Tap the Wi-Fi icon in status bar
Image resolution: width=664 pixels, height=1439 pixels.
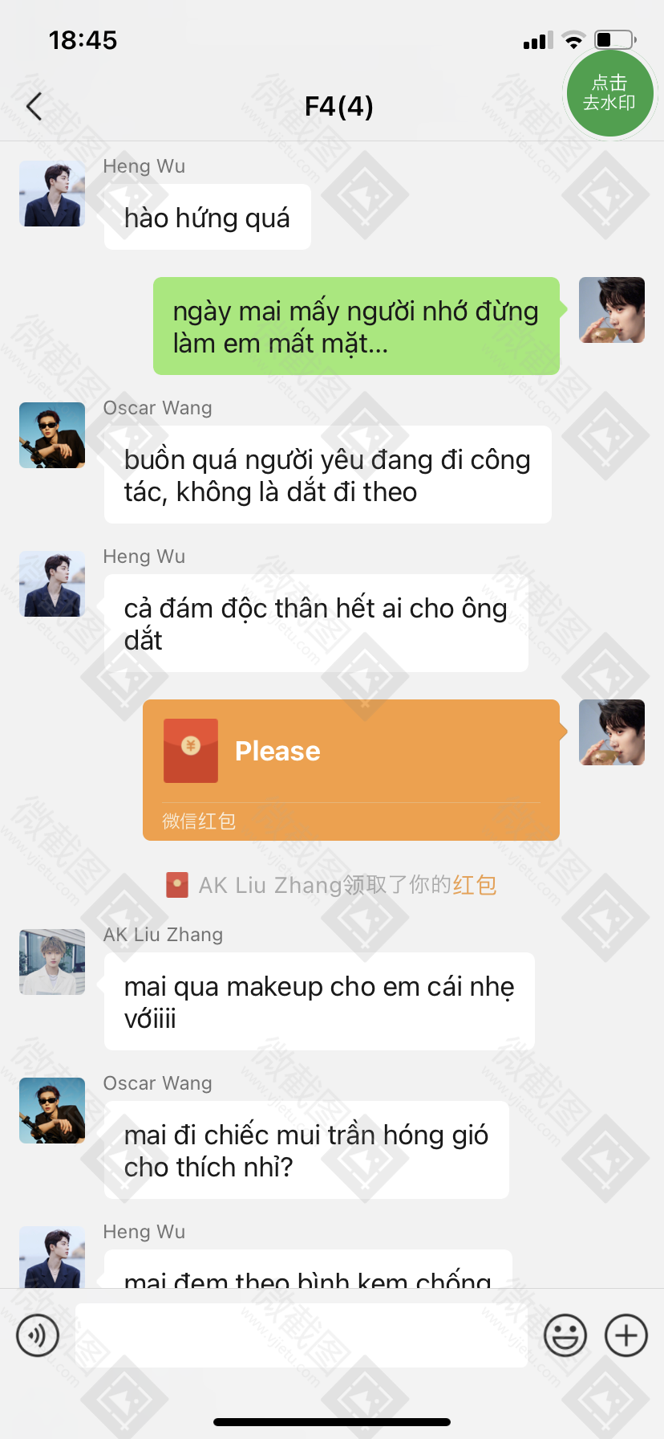(573, 40)
